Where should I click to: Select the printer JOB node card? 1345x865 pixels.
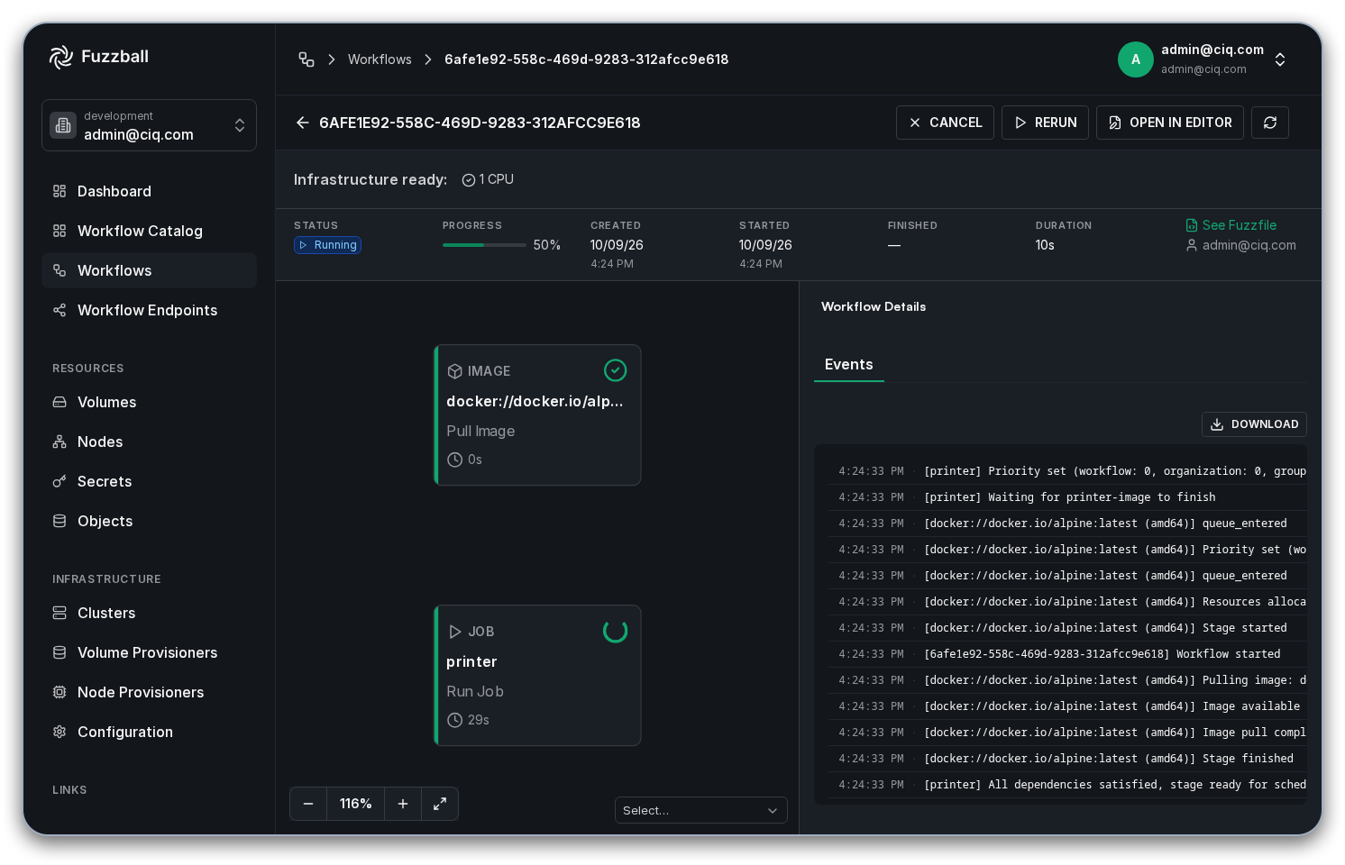click(x=537, y=676)
